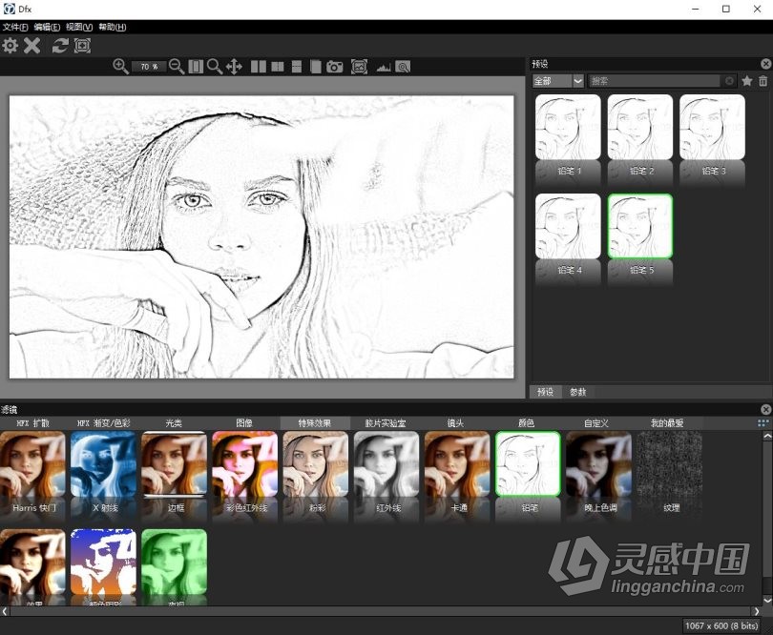The image size is (773, 635).
Task: Click the reset arrows icon
Action: point(60,46)
